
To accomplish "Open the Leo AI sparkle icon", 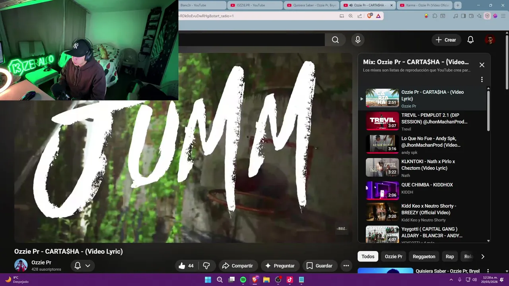I will pos(479,16).
